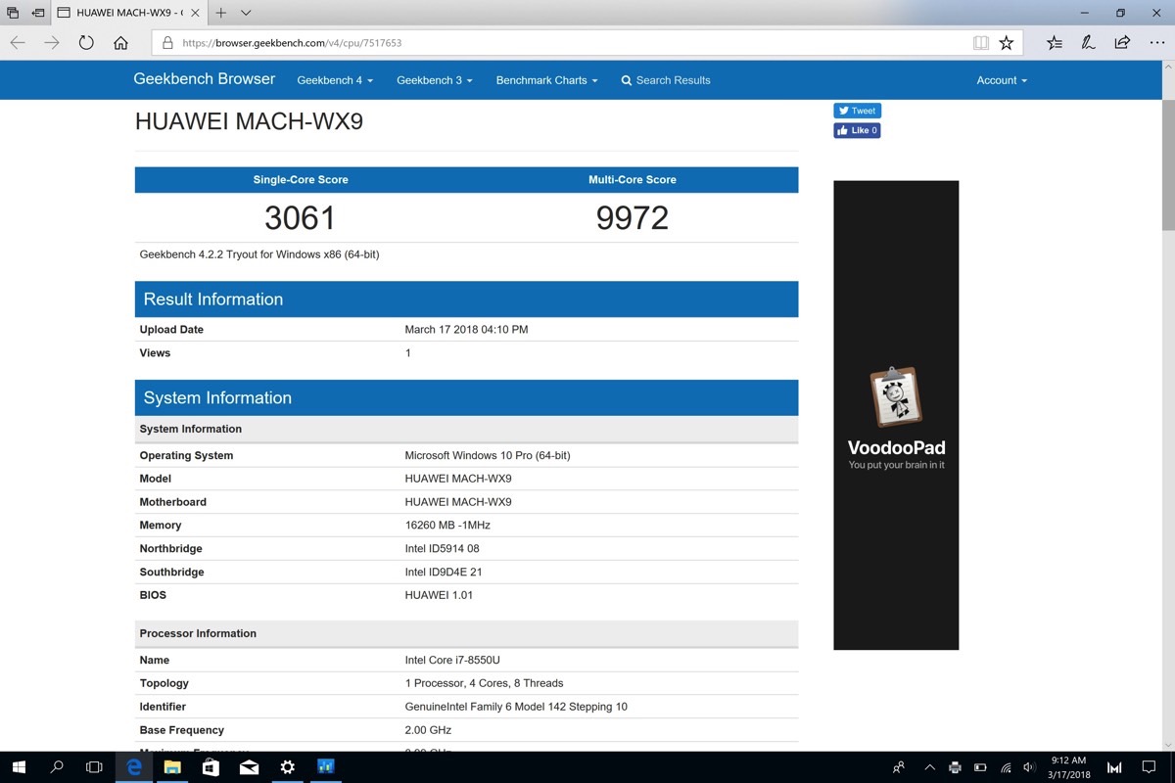Open Search Results in the navbar
Image resolution: width=1175 pixels, height=783 pixels.
pos(666,80)
